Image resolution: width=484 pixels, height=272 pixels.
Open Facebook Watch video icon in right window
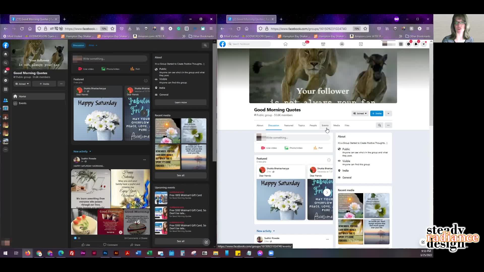304,44
